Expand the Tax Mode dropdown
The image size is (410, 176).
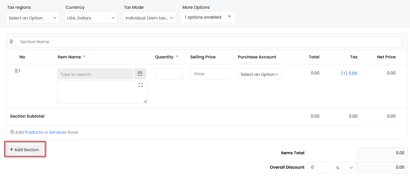[149, 18]
